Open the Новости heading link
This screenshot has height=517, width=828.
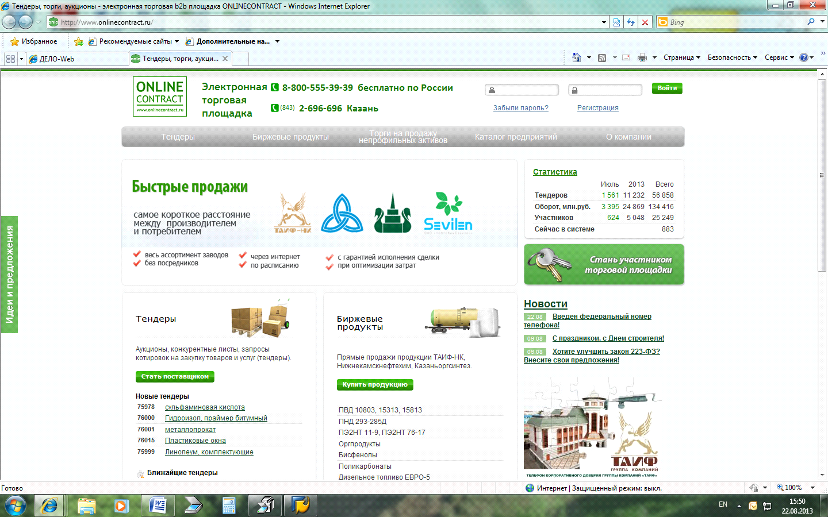pos(546,304)
